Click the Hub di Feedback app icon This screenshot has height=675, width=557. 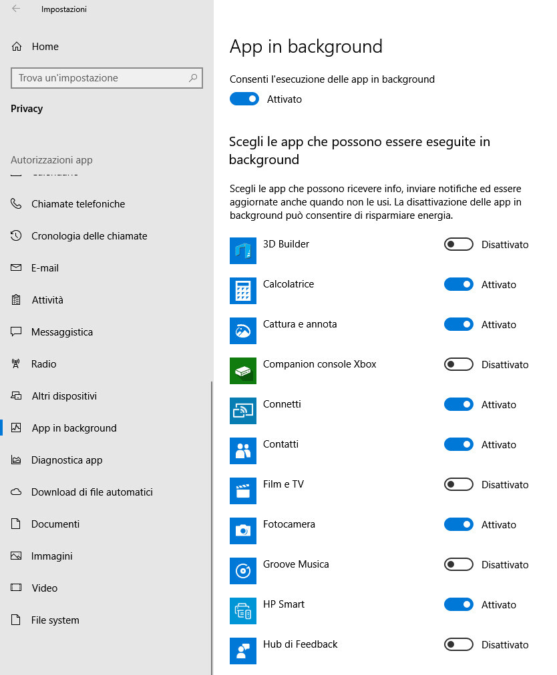[x=242, y=651]
